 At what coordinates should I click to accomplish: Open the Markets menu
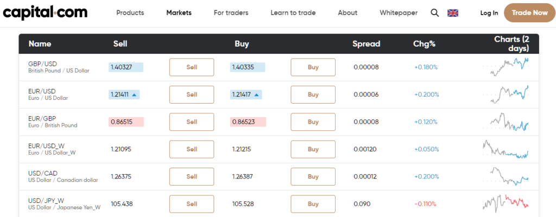(x=179, y=13)
